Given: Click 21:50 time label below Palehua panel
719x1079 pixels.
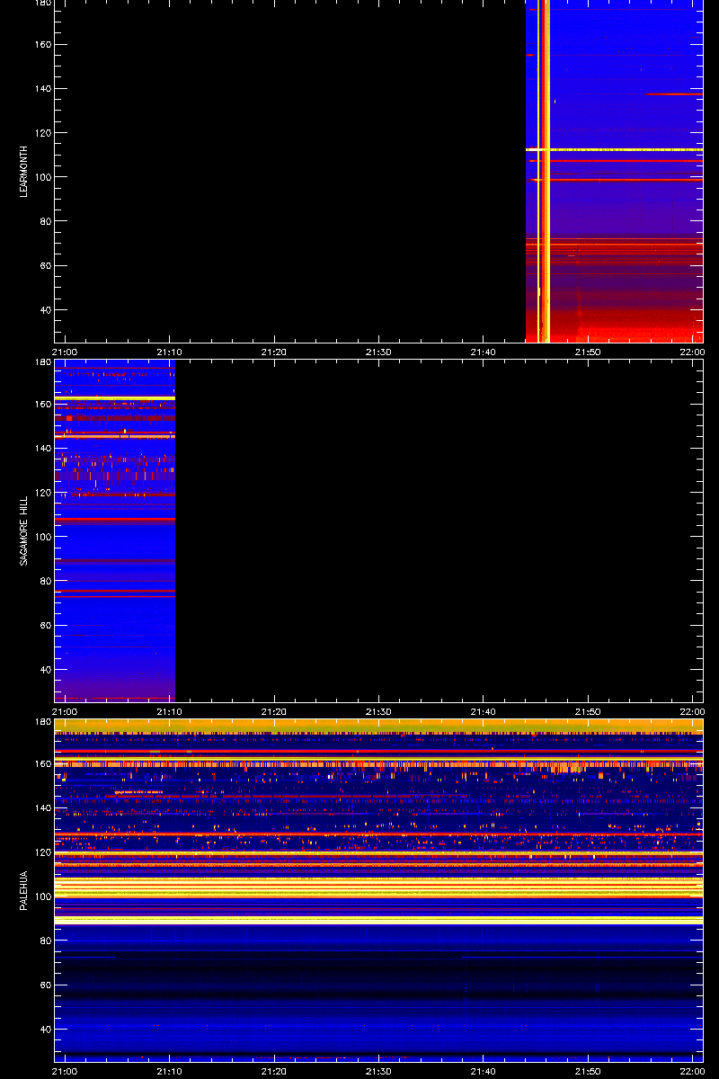Looking at the screenshot, I should coord(587,1071).
